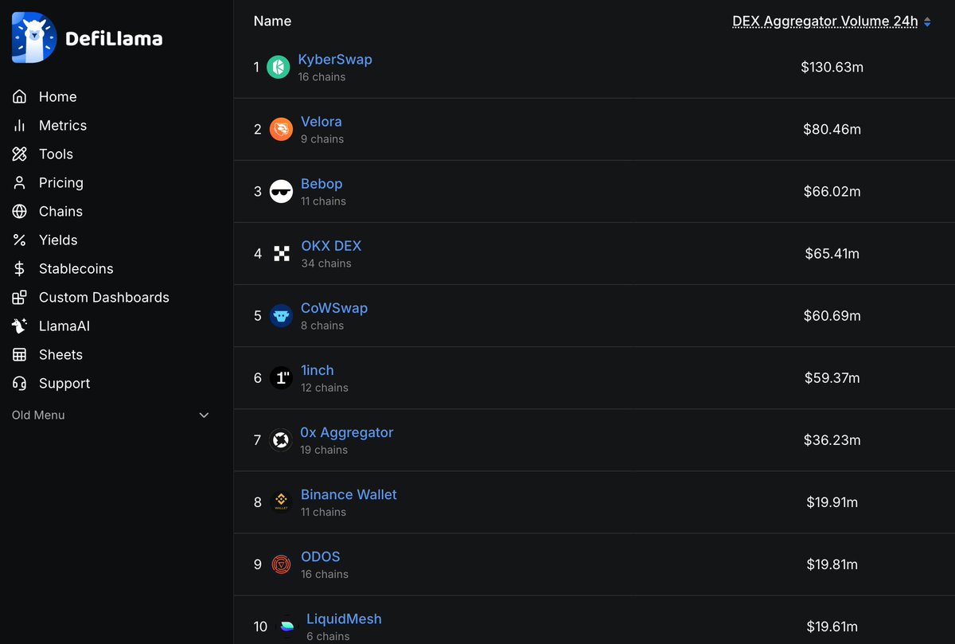Click the Metrics bar chart icon
Screen dimensions: 955x644
(x=20, y=125)
